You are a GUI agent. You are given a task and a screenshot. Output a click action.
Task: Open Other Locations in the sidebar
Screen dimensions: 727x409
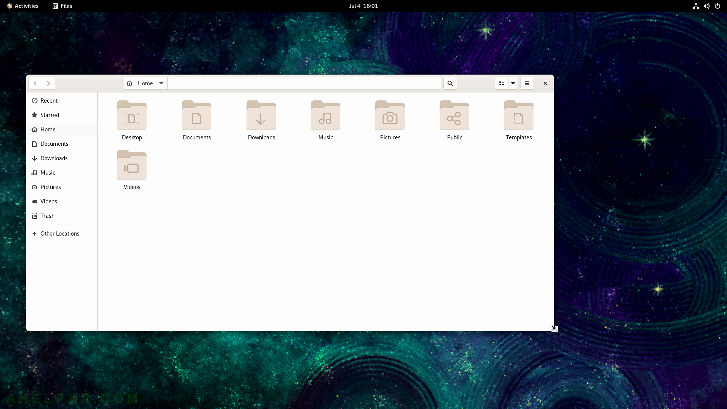point(62,234)
